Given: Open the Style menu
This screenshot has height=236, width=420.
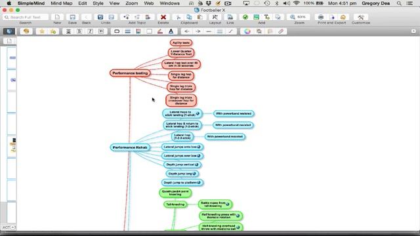Looking at the screenshot, I should (x=98, y=3).
